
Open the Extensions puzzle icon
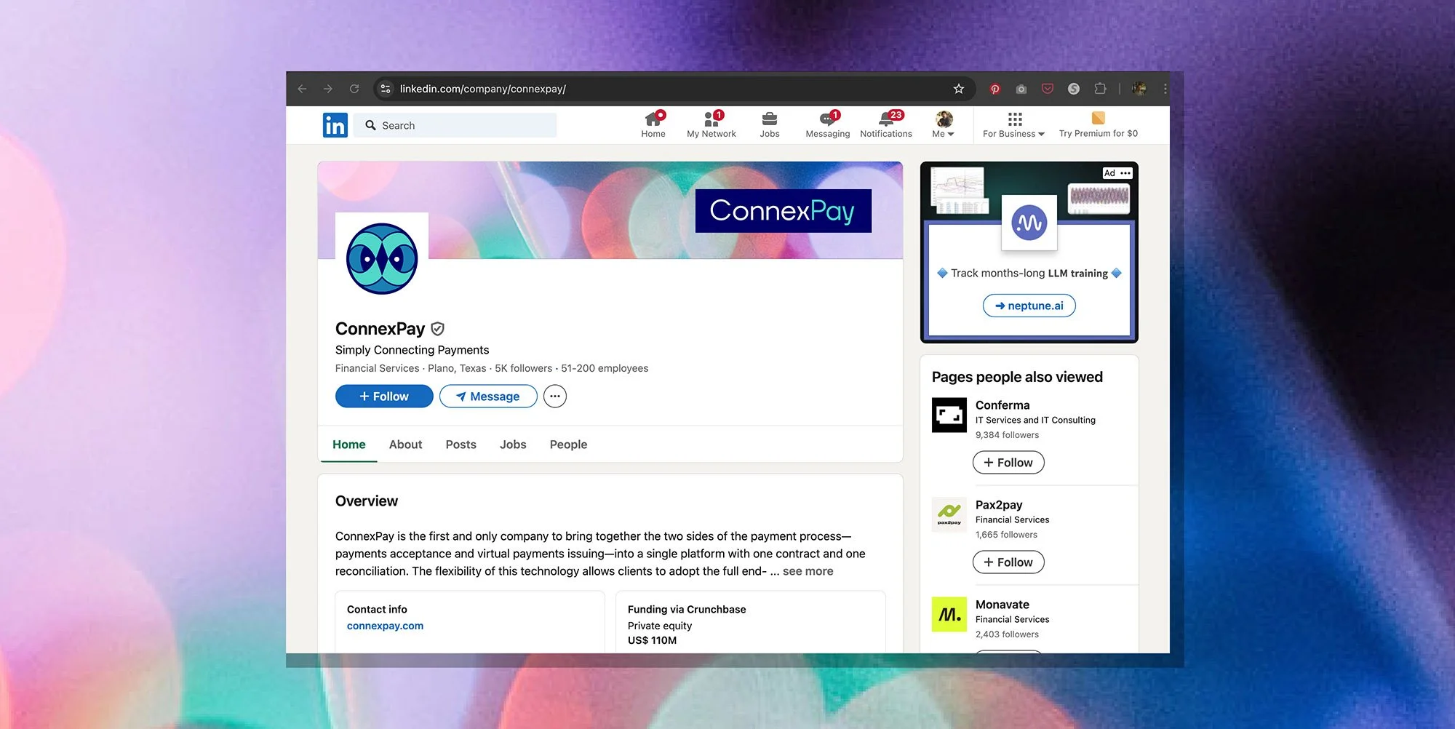click(1100, 89)
